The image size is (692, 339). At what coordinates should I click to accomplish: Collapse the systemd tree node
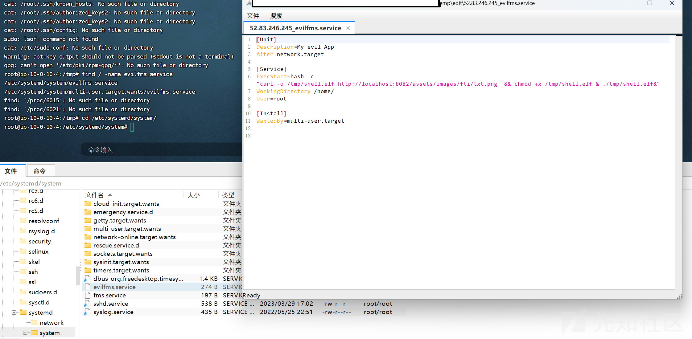coord(14,312)
